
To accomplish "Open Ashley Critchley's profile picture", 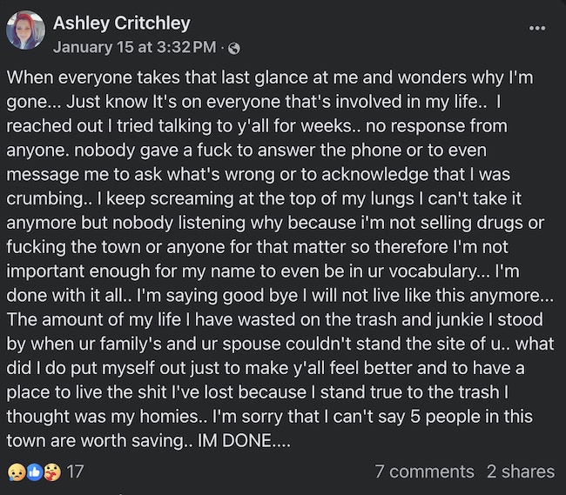I will coord(26,30).
